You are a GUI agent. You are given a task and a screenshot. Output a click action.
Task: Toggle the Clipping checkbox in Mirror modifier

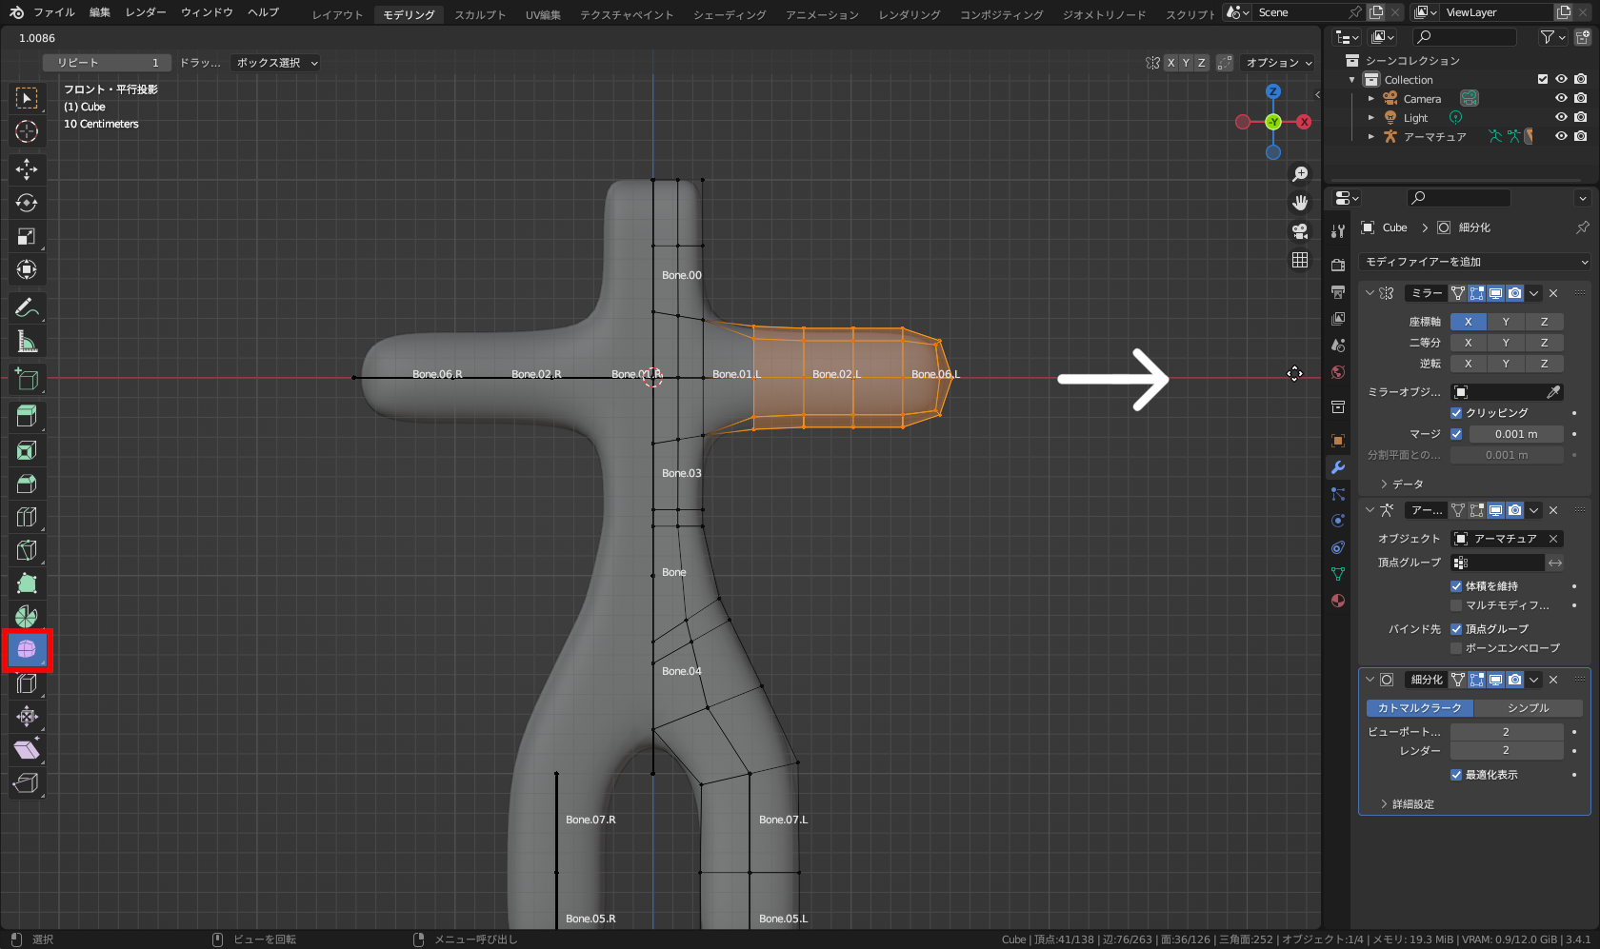pos(1456,413)
